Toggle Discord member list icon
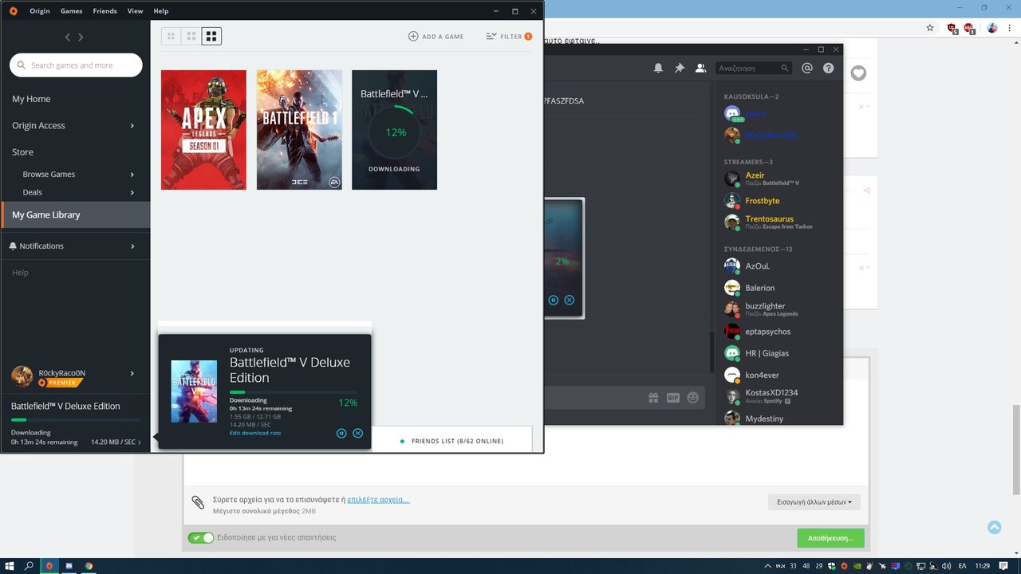Image resolution: width=1021 pixels, height=574 pixels. point(700,69)
